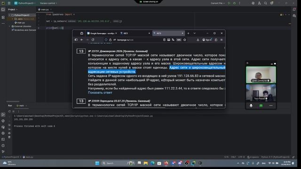This screenshot has height=169, width=301.
Task: Open Notifications bell in right sidebar
Action: tap(294, 9)
